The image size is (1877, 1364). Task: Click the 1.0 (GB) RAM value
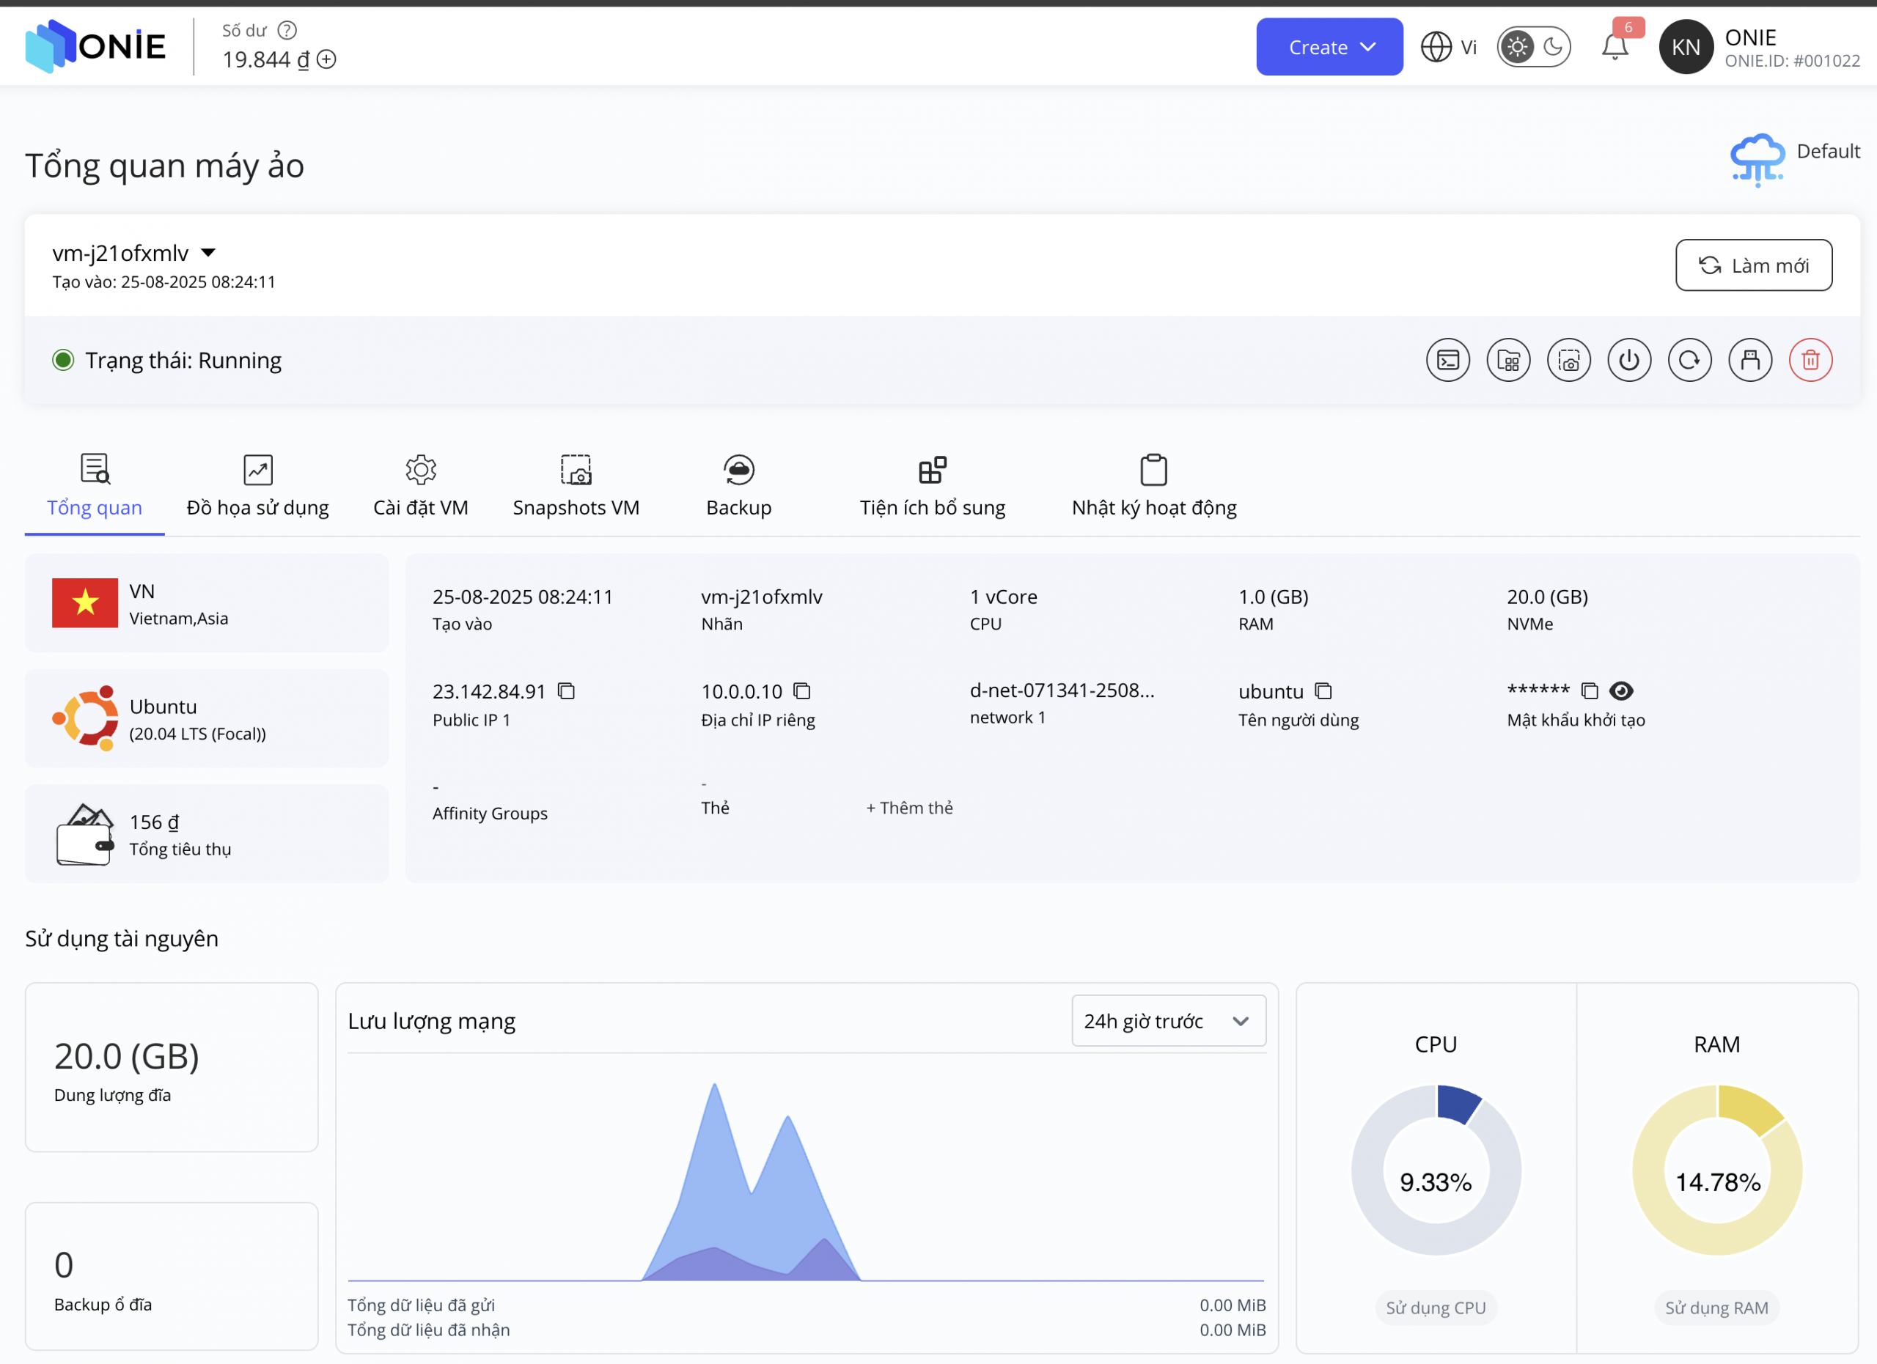point(1273,597)
